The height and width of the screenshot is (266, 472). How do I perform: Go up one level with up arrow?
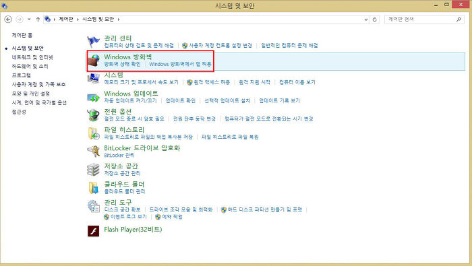pos(38,20)
